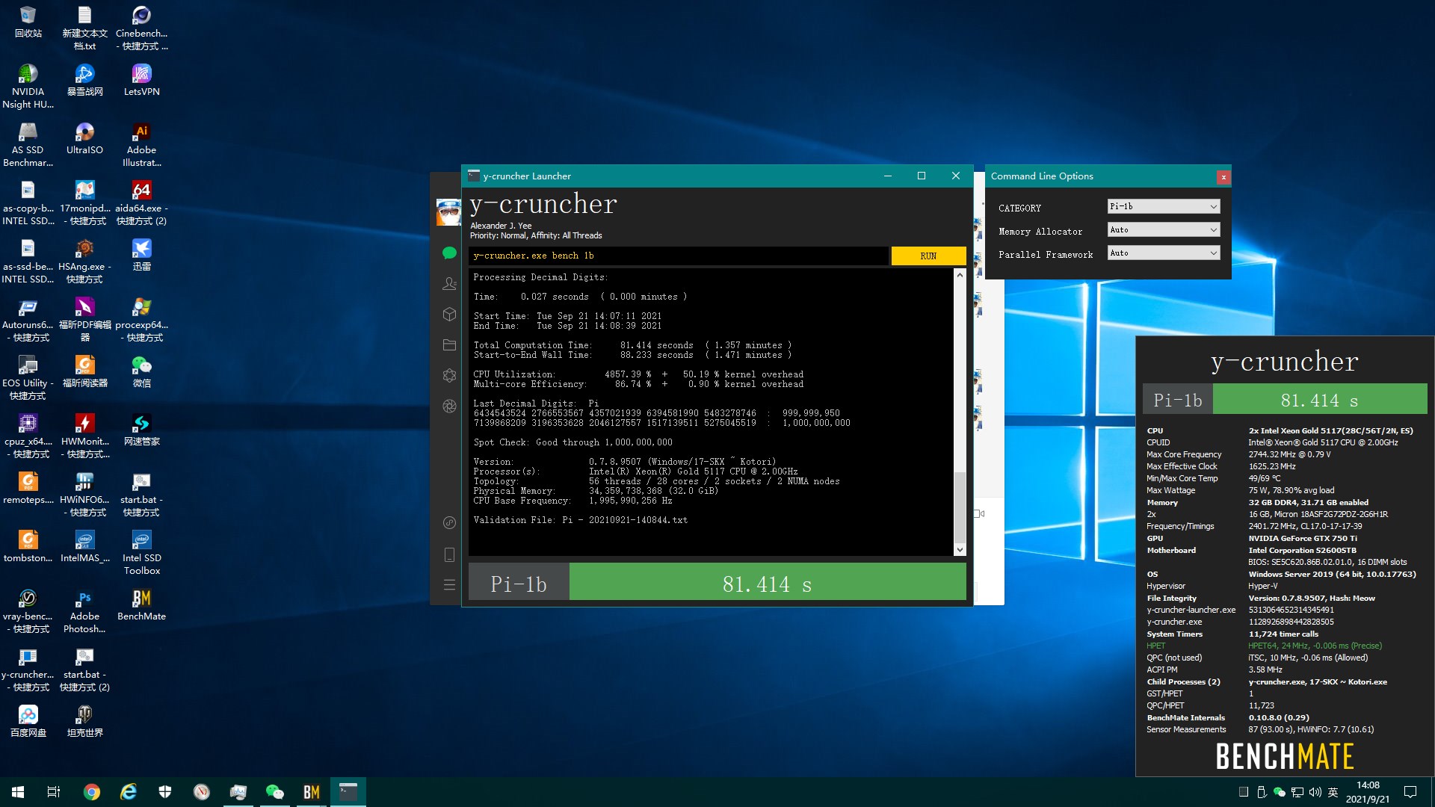Screen dimensions: 1435x807
Task: Launch Chrome from the taskbar
Action: (92, 792)
